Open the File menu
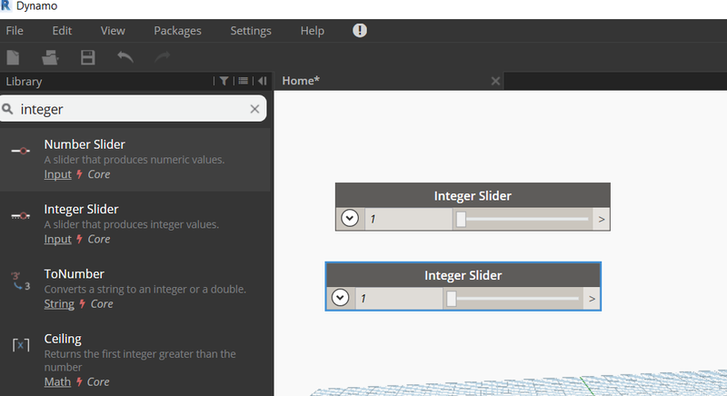The image size is (727, 396). click(15, 31)
